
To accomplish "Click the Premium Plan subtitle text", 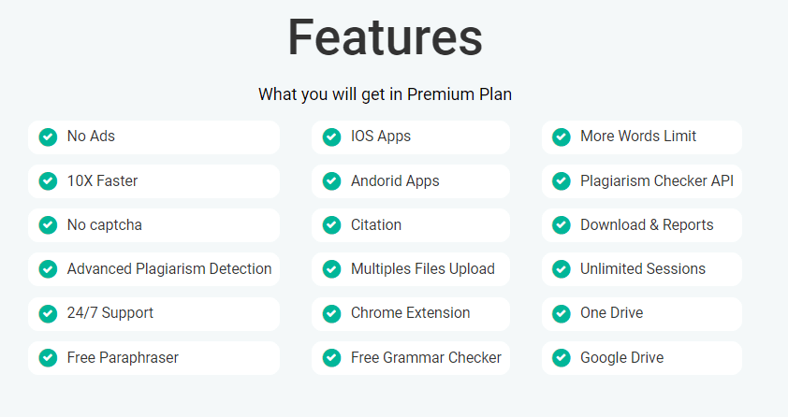I will (x=385, y=94).
